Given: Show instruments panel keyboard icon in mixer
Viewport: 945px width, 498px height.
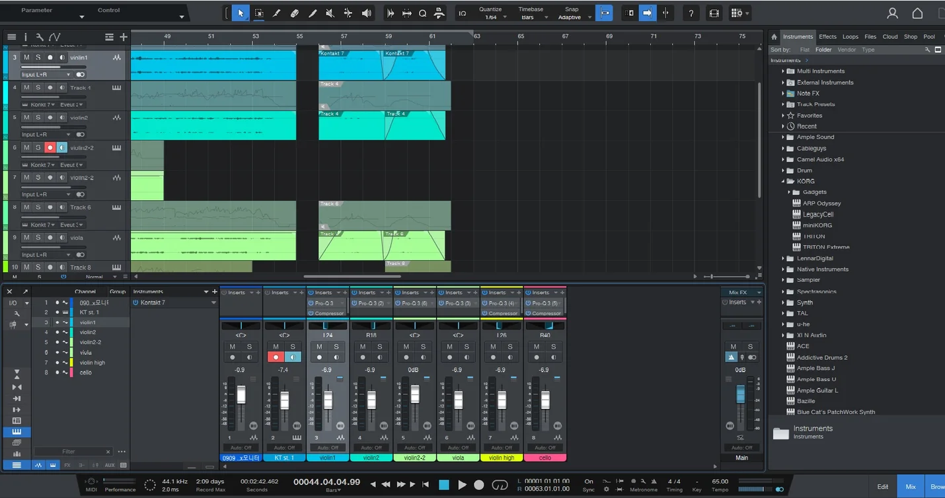Looking at the screenshot, I should coord(17,432).
